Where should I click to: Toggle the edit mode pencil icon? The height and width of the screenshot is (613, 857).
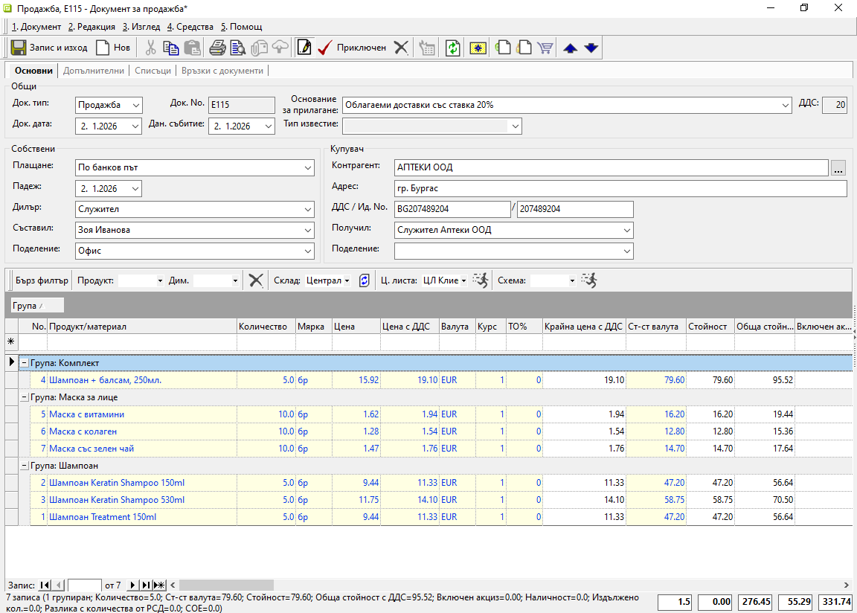tap(304, 48)
